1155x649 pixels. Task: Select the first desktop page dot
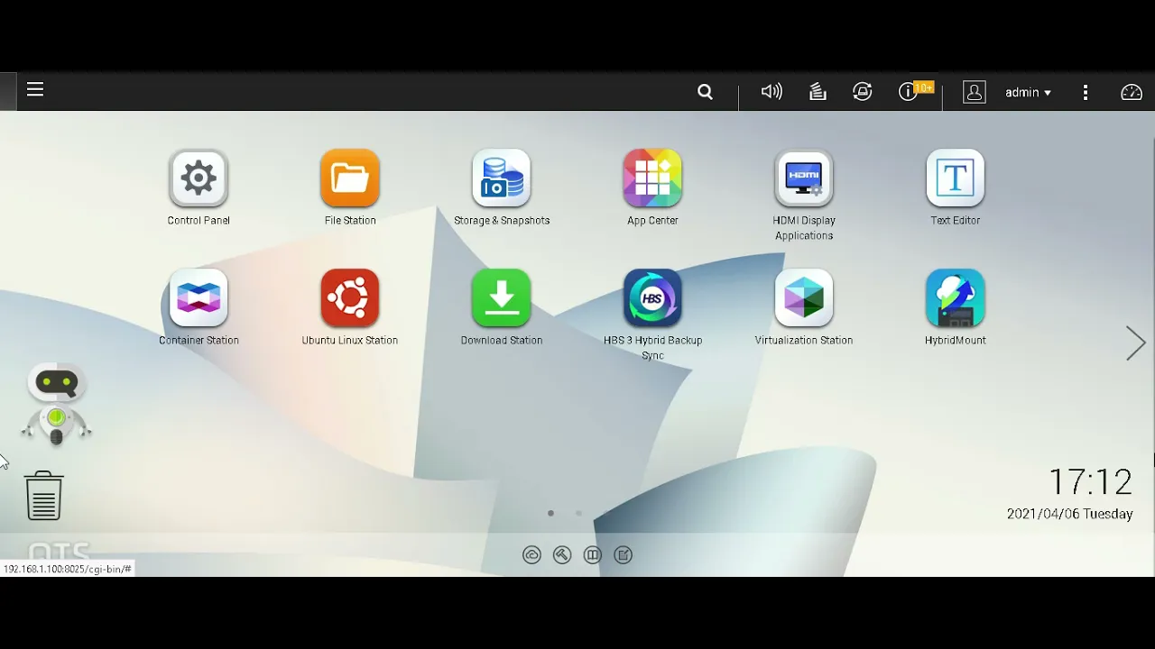550,513
